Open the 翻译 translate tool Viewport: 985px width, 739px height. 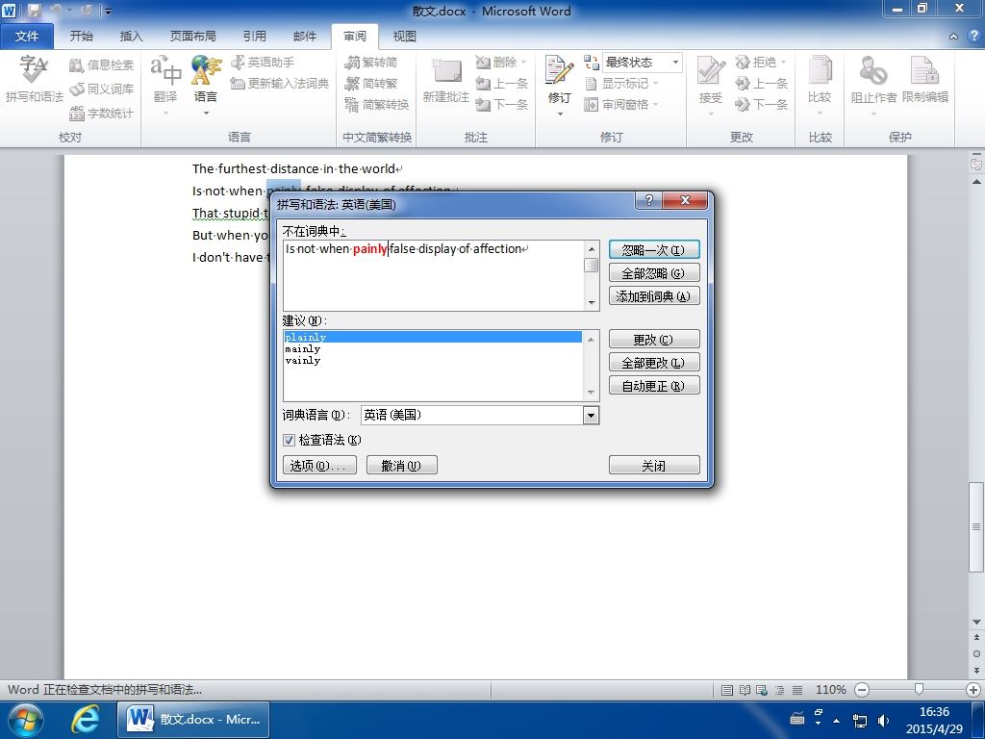[165, 79]
